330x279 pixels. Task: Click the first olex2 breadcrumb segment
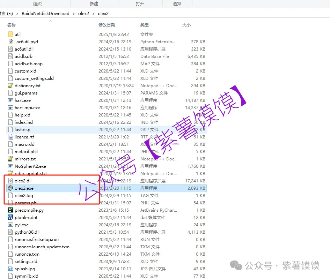click(x=83, y=14)
